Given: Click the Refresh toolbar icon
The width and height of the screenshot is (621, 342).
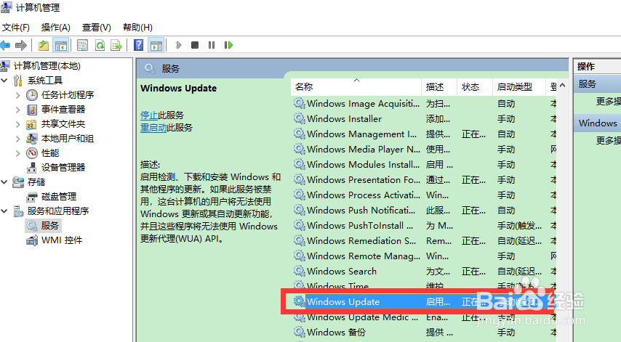Looking at the screenshot, I should (100, 46).
